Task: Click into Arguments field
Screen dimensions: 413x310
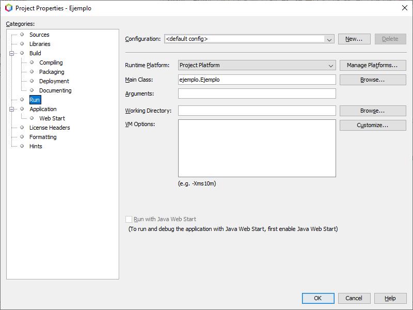Action: click(x=257, y=94)
